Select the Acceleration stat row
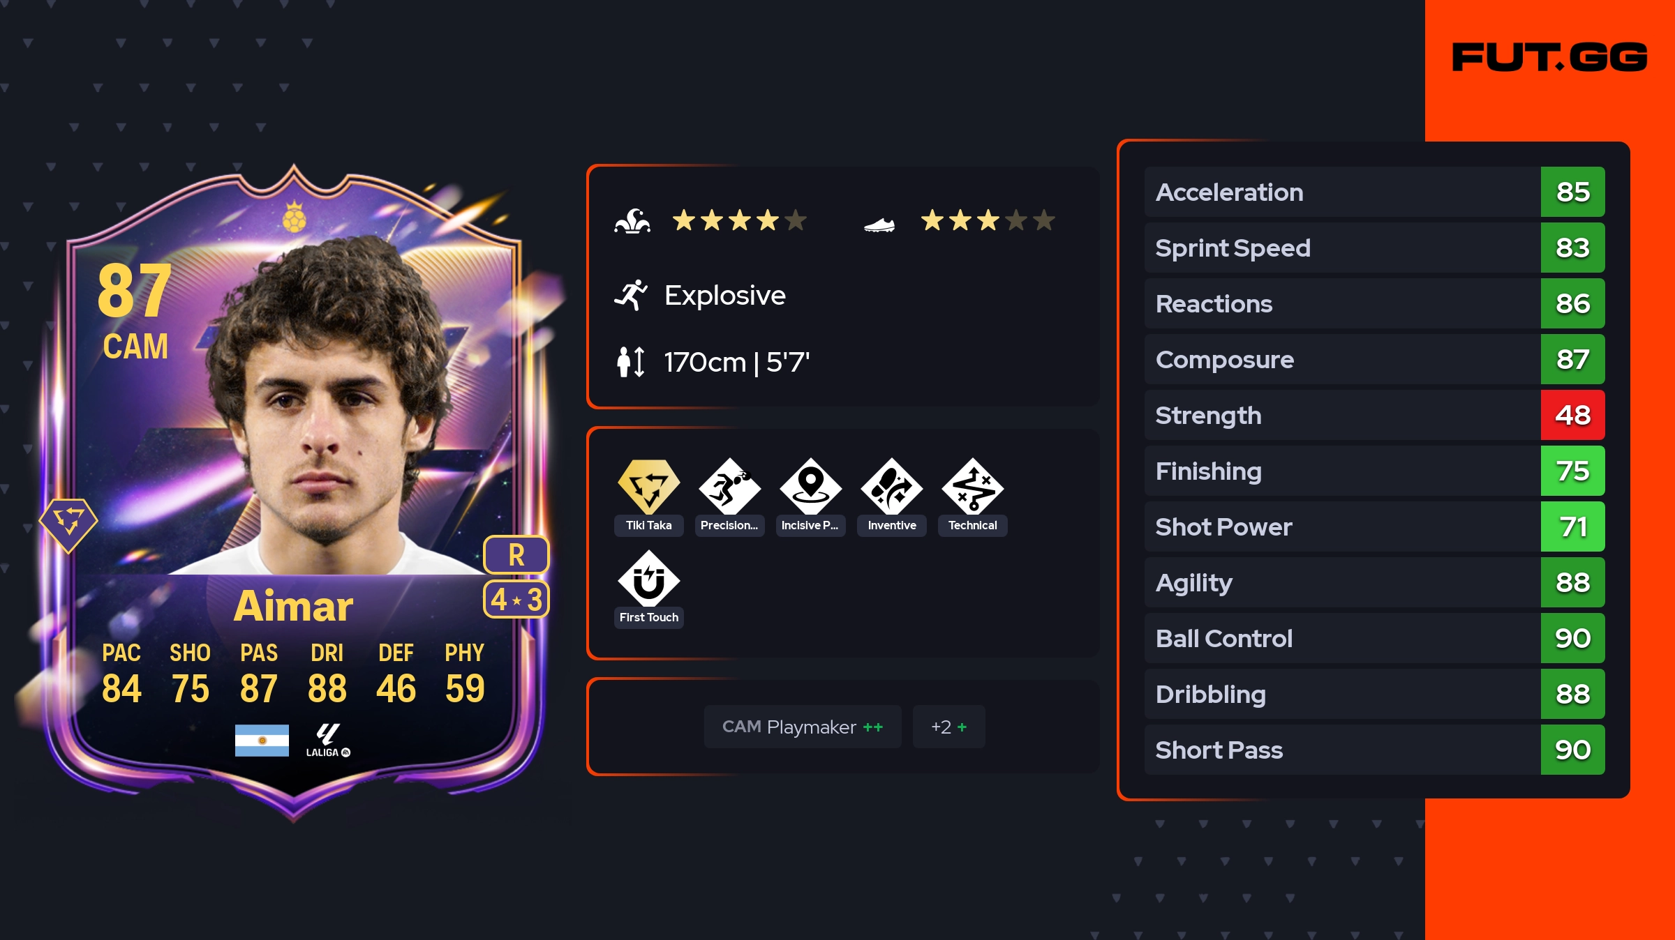 (x=1374, y=192)
